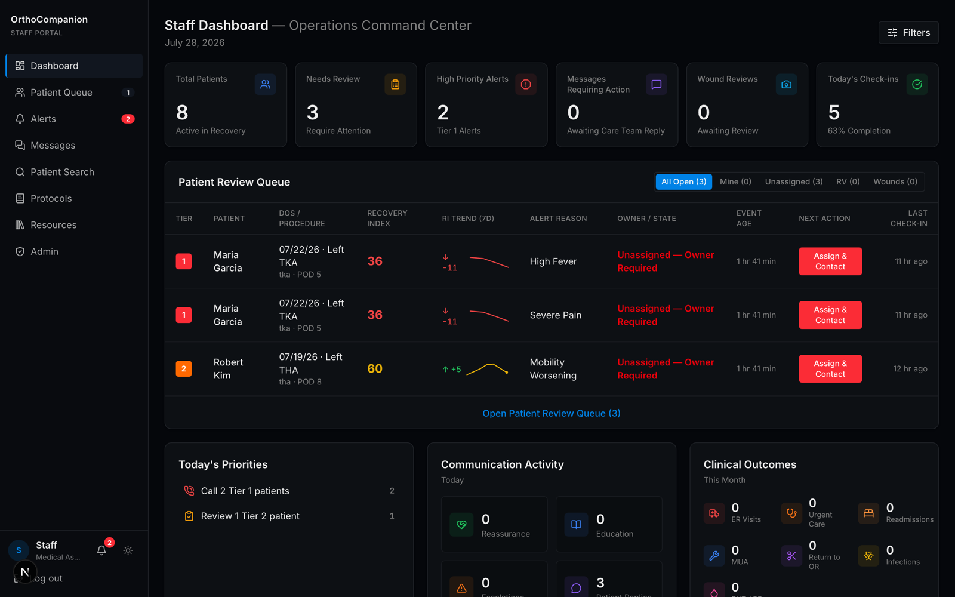Click the Today's Check-ins checkmark icon
Viewport: 955px width, 597px height.
click(917, 85)
